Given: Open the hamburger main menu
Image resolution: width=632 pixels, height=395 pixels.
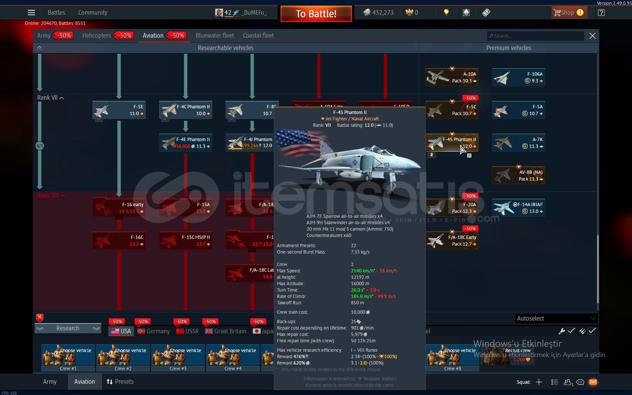Looking at the screenshot, I should pos(31,13).
